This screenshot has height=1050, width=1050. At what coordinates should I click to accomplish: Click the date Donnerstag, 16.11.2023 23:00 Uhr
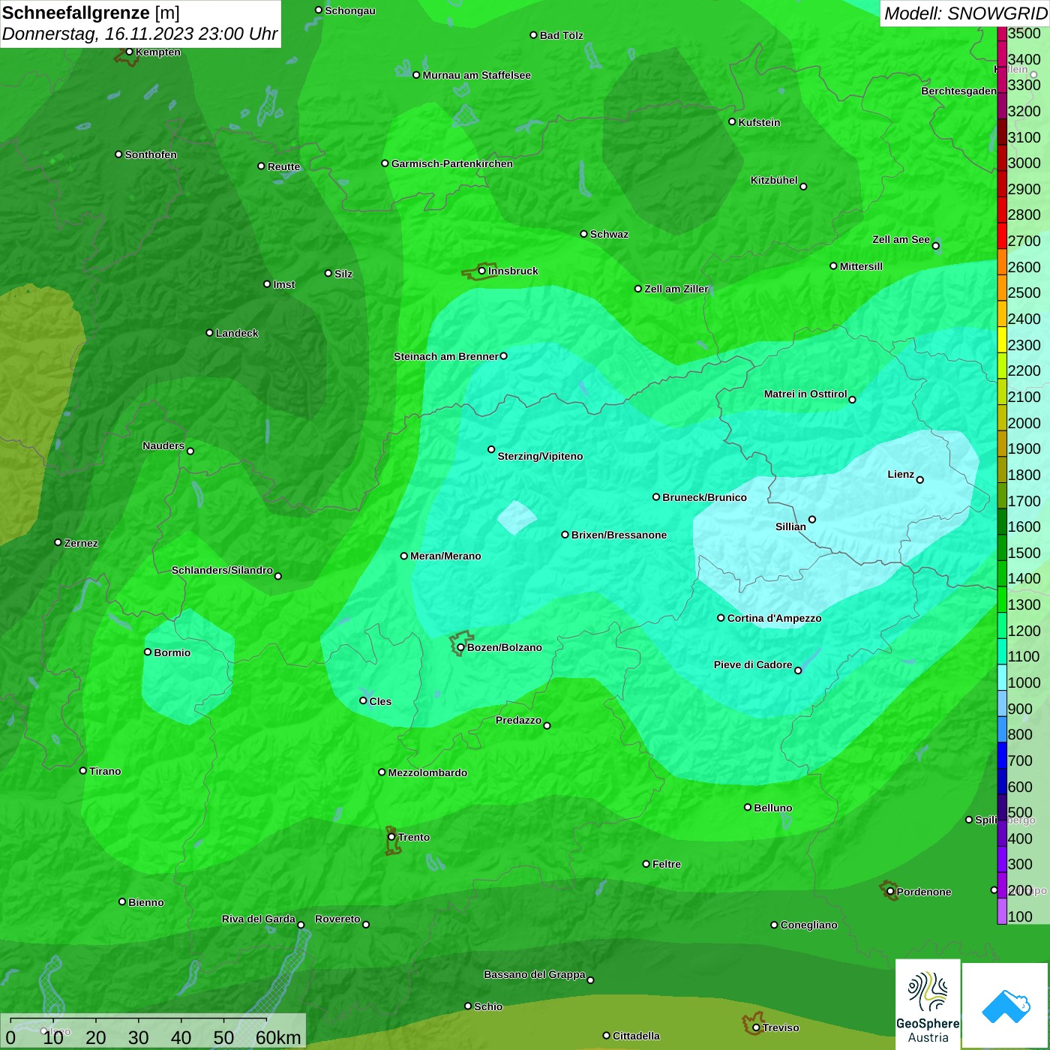[x=139, y=34]
